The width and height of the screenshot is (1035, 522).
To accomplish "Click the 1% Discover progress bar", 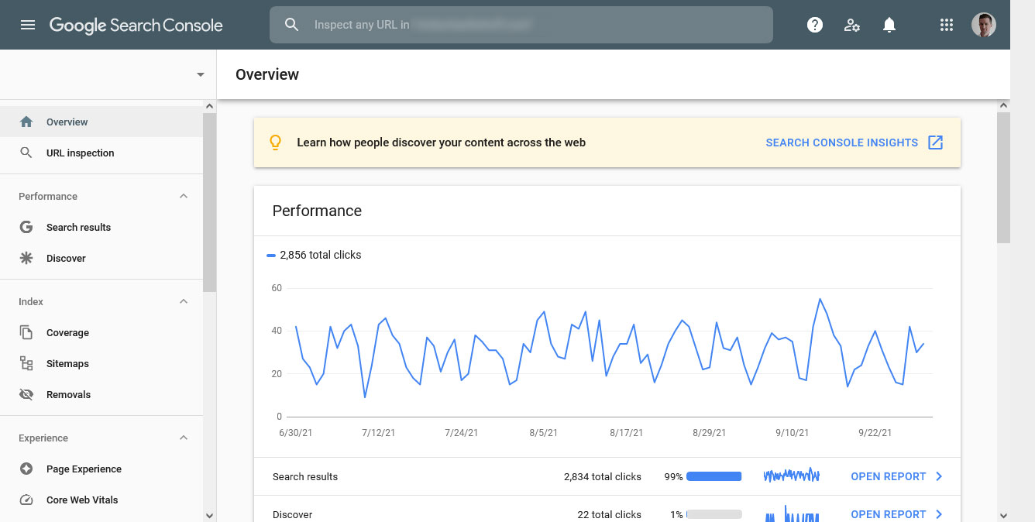I will pyautogui.click(x=714, y=514).
